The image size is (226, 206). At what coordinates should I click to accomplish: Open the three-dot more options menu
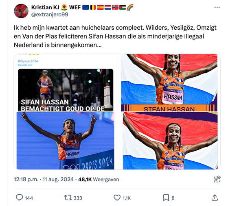tap(217, 7)
